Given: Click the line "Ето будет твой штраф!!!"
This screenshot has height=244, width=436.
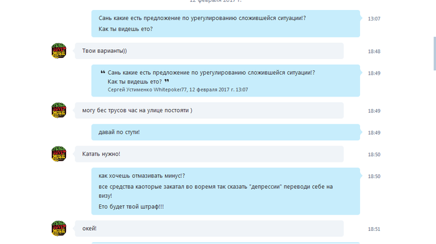Looking at the screenshot, I should [x=131, y=207].
